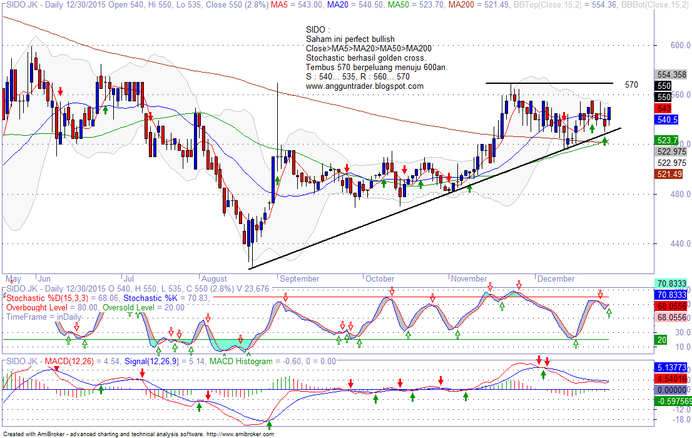This screenshot has height=438, width=692.
Task: Select the "Close>MA5>MA20>MA50>MA200" annotation line
Action: coord(369,48)
